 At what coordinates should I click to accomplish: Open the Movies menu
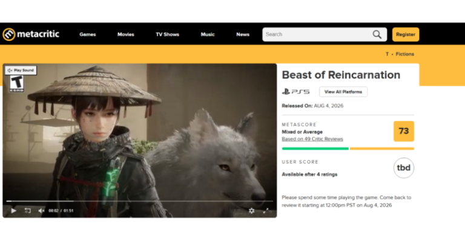pos(126,34)
